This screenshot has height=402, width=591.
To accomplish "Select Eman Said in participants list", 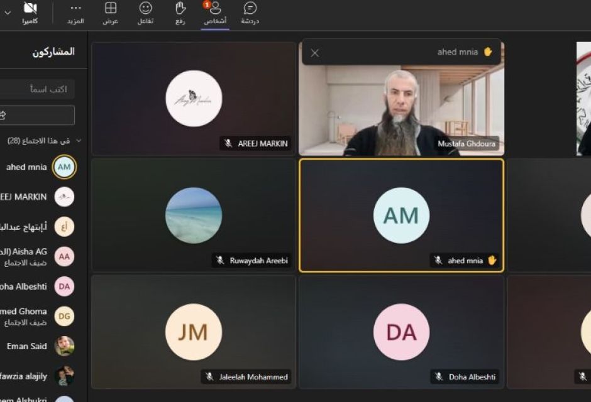I will click(38, 346).
